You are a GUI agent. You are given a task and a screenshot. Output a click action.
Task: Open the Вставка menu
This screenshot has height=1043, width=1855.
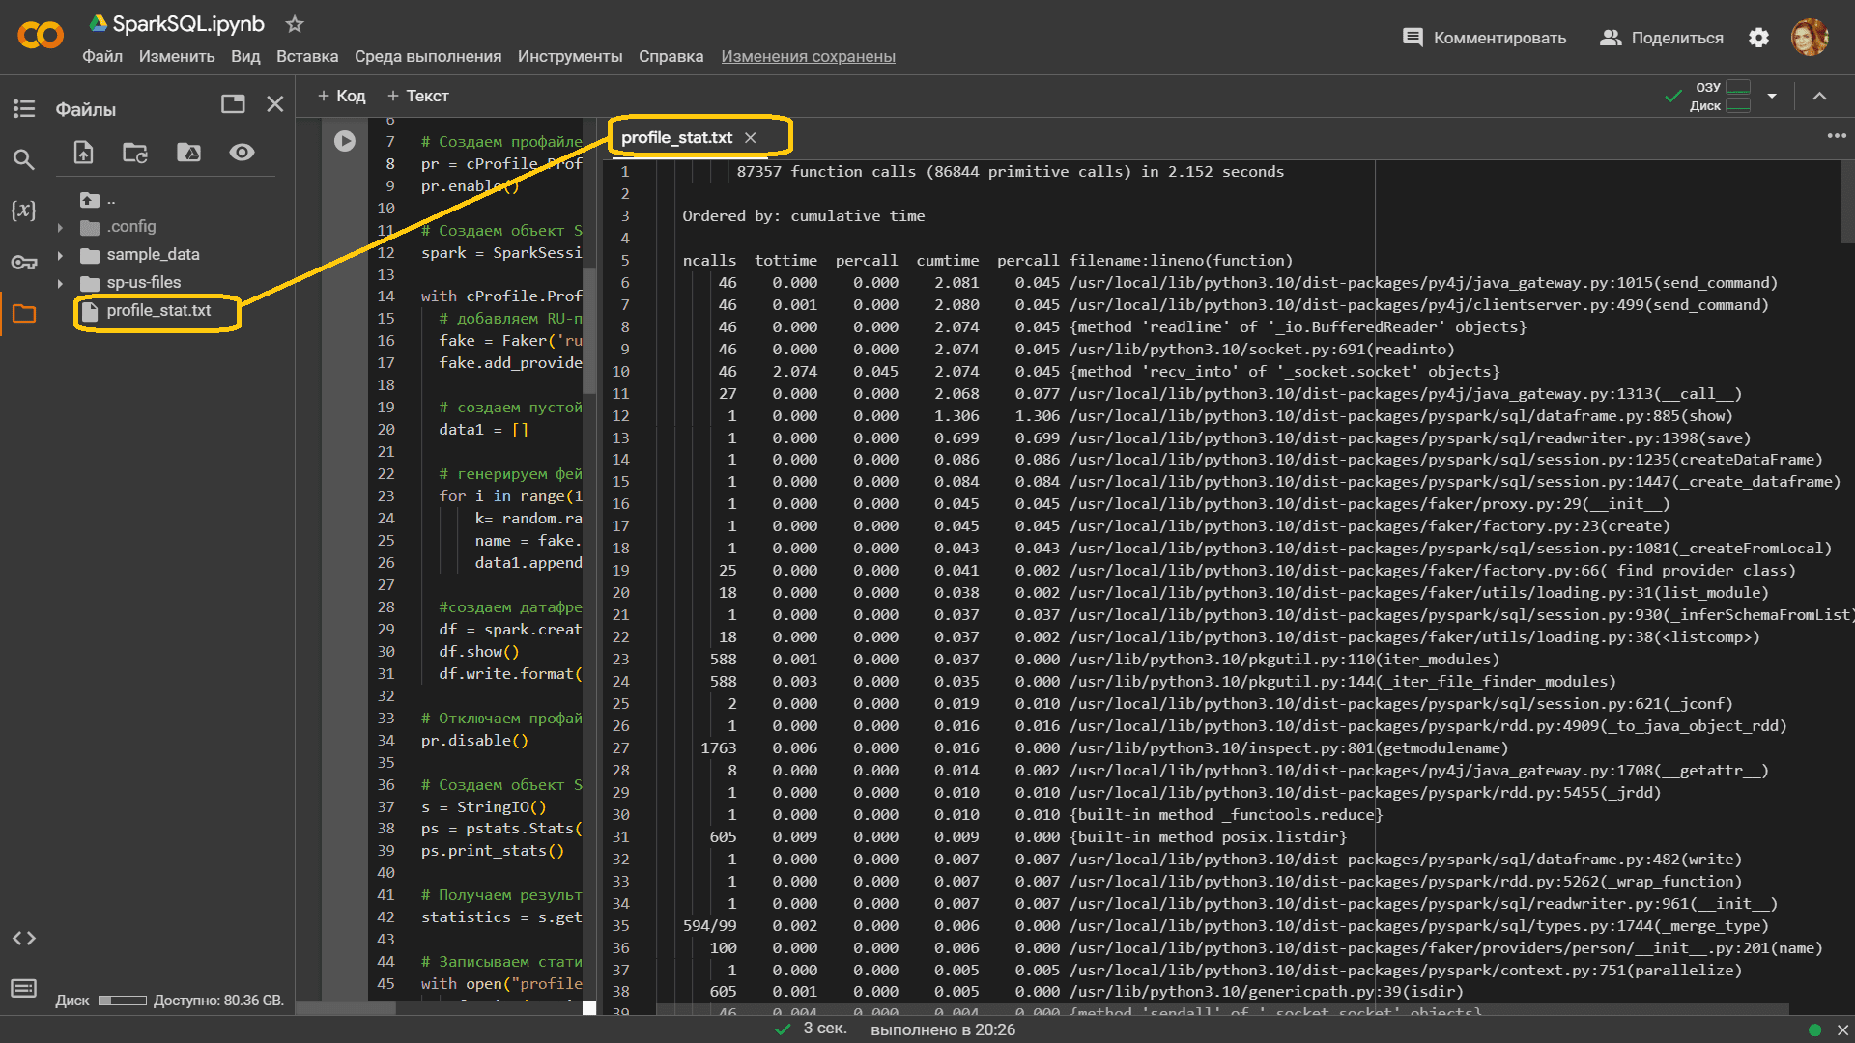[x=307, y=56]
